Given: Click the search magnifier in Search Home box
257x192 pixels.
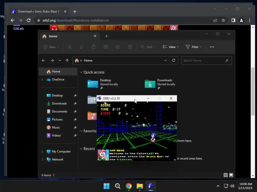Looking at the screenshot, I should pos(227,60).
